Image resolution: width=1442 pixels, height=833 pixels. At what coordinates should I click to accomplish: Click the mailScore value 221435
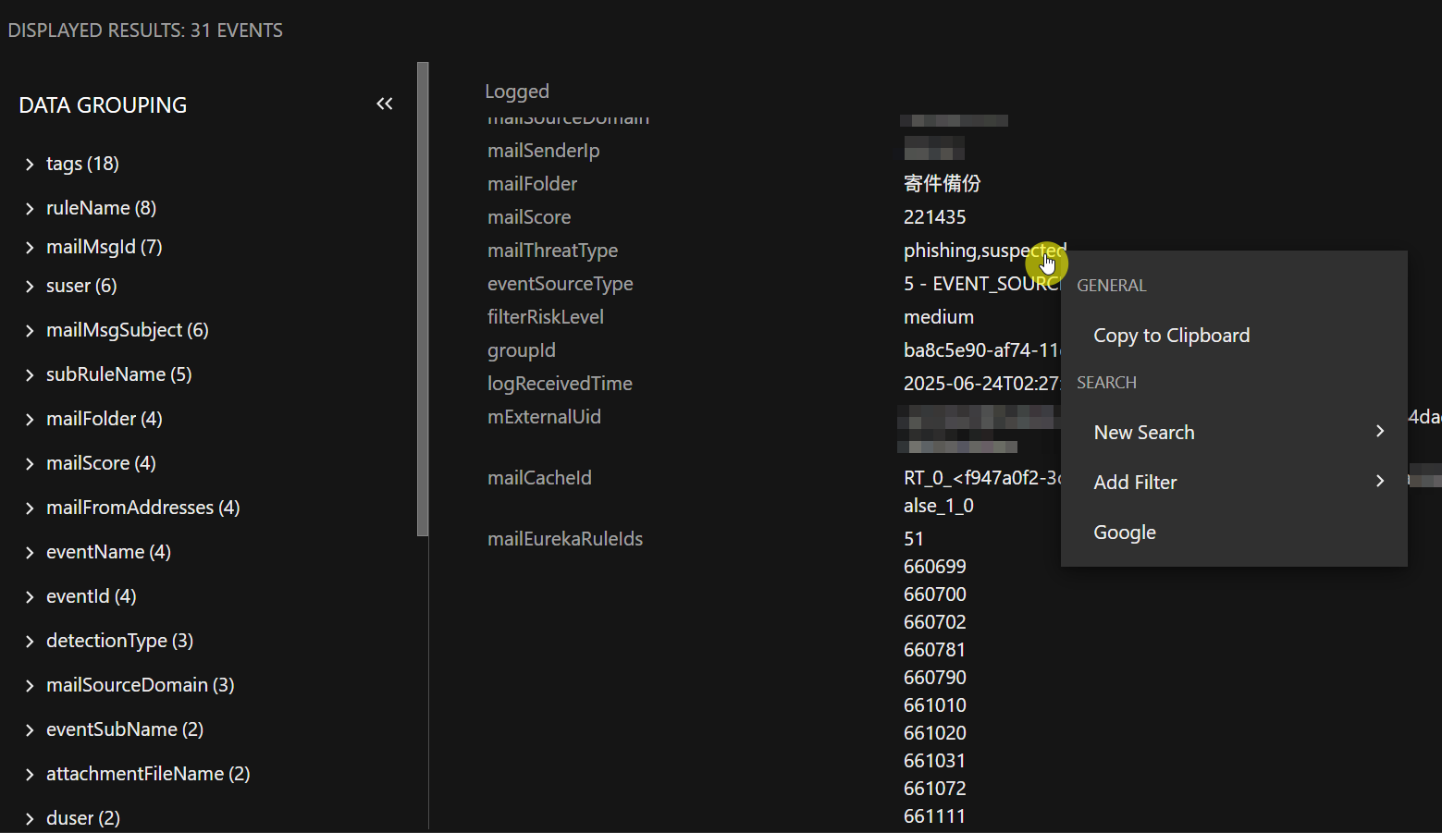point(934,217)
